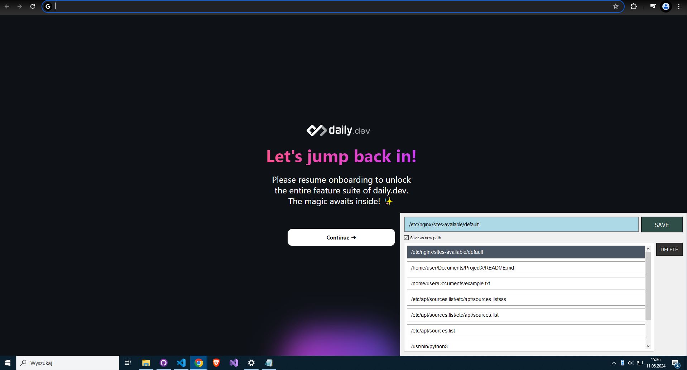687x370 pixels.
Task: Click the path list scrollbar thumb
Action: point(648,286)
